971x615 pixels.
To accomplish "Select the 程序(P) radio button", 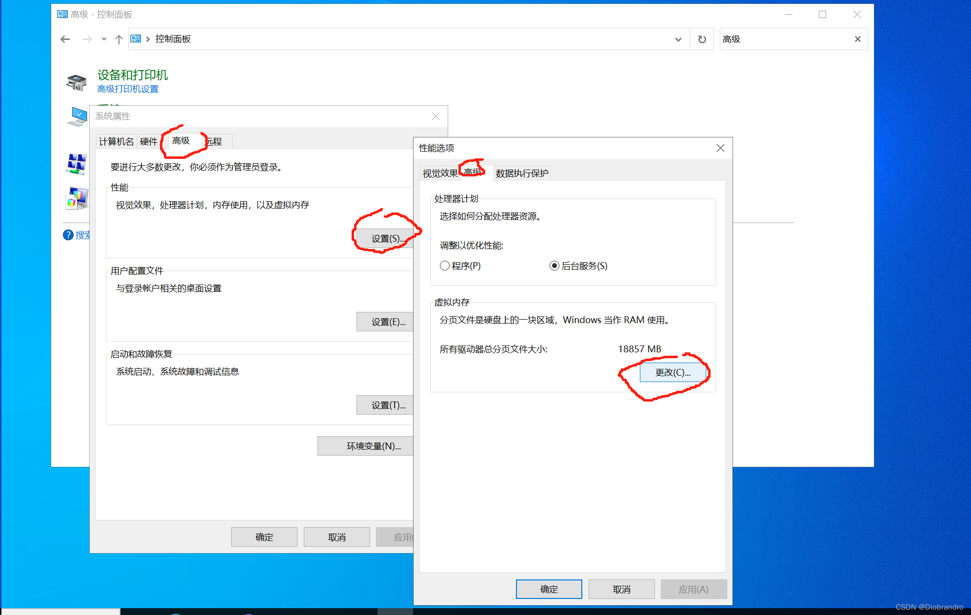I will pos(444,266).
